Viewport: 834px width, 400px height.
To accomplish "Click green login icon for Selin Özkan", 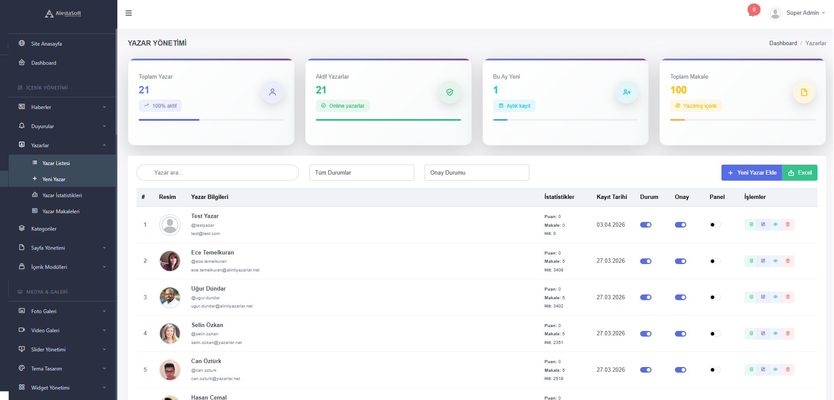I will 751,334.
